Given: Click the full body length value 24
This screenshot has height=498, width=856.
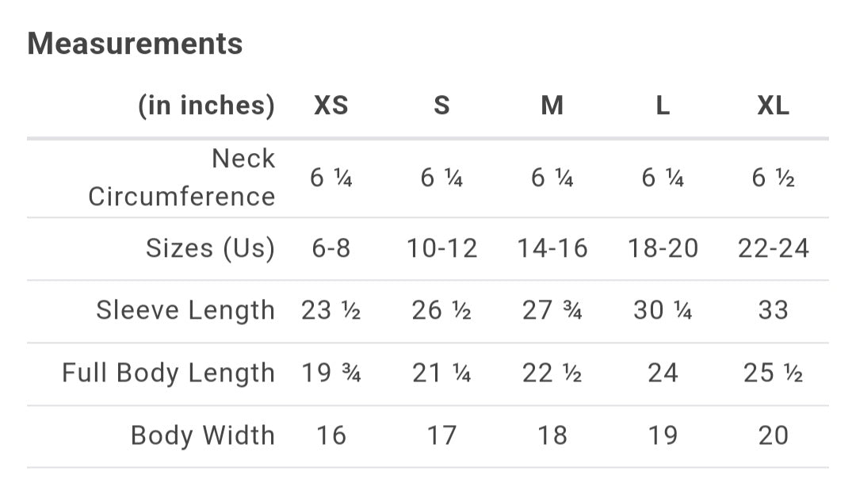Looking at the screenshot, I should (x=663, y=373).
